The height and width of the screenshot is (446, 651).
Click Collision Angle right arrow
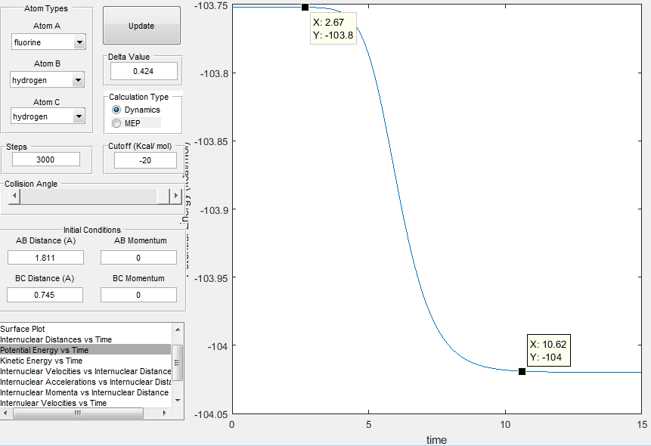click(x=176, y=196)
